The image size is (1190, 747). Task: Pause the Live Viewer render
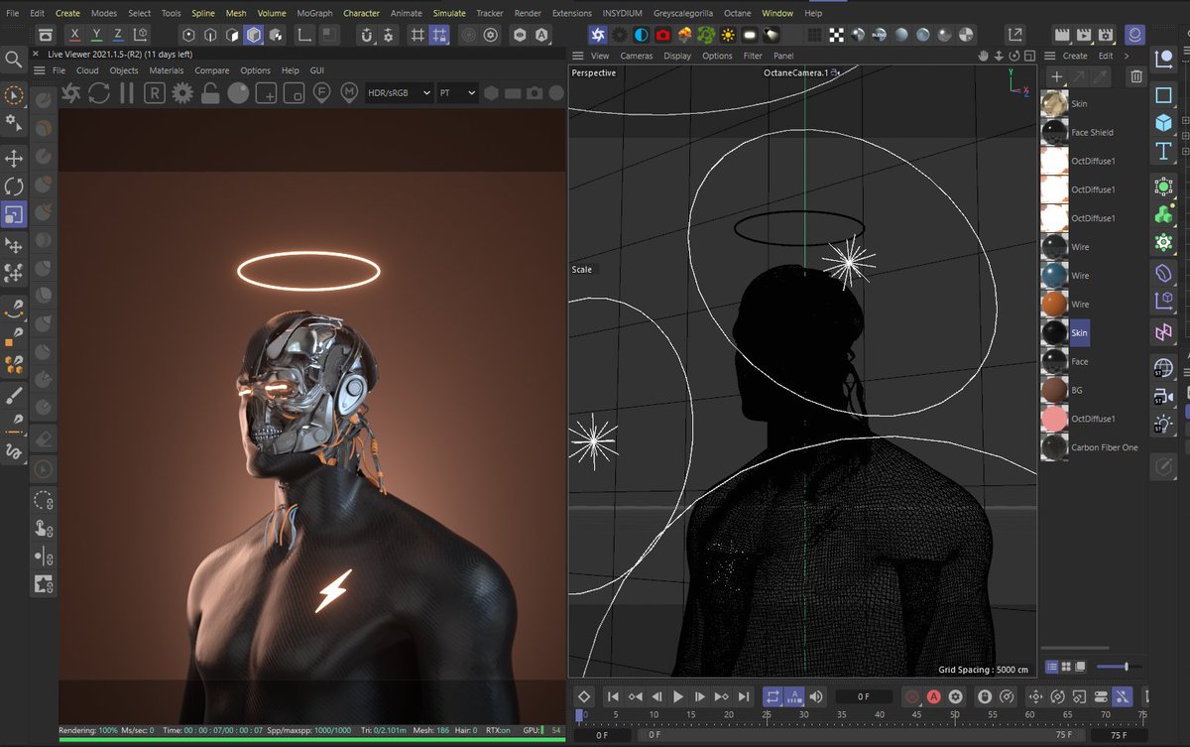(x=127, y=93)
